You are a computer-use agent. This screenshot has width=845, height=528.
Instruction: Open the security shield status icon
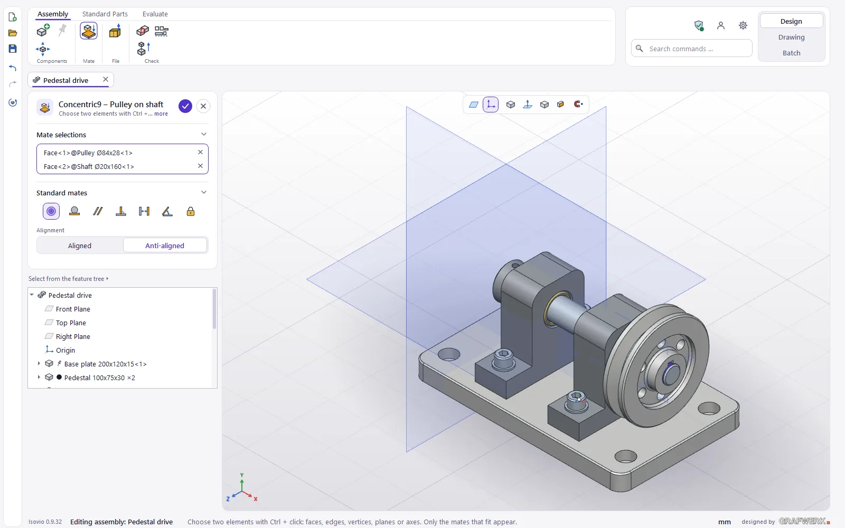tap(699, 25)
